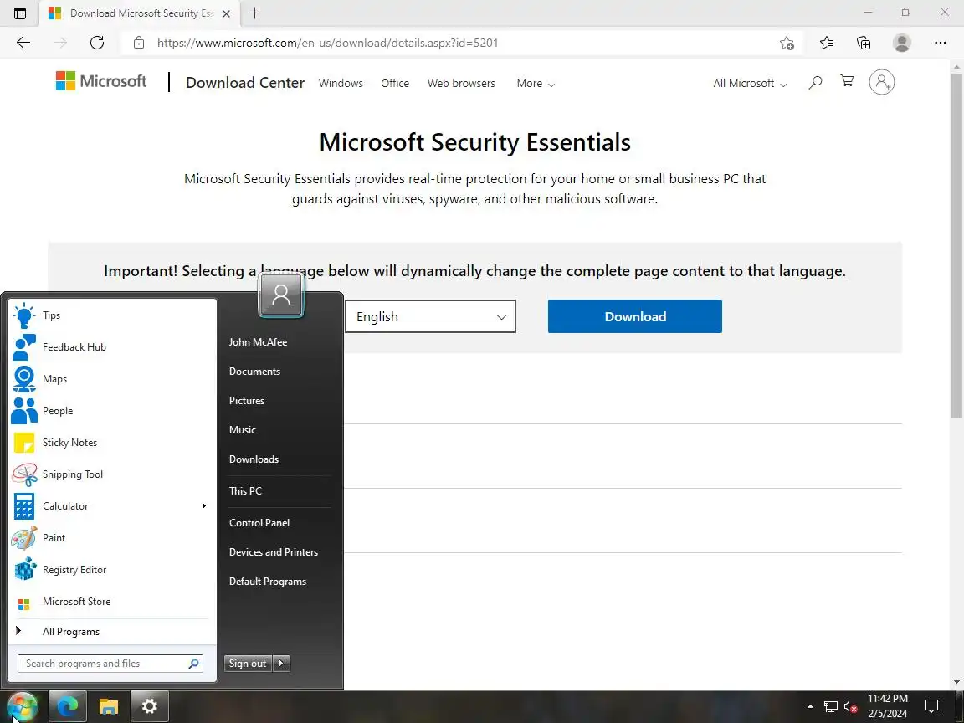Expand the More navigation menu
Viewport: 964px width, 723px height.
click(x=536, y=84)
